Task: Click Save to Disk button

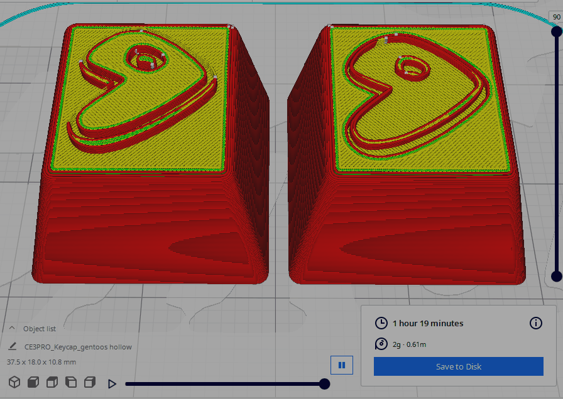Action: click(459, 366)
